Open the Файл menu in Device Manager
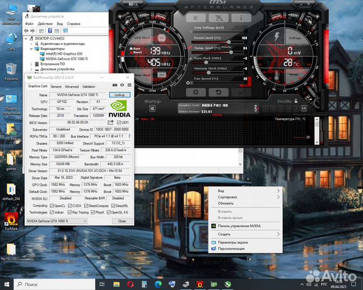The width and height of the screenshot is (363, 290). tap(29, 24)
